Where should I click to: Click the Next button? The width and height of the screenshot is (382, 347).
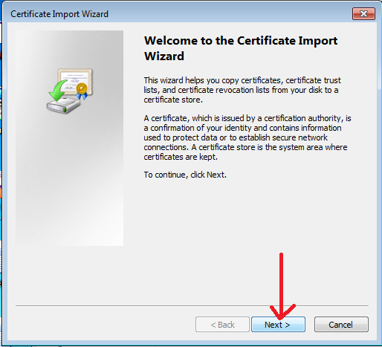pyautogui.click(x=278, y=324)
